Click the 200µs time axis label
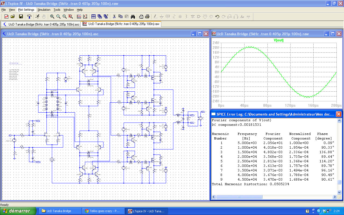The width and height of the screenshot is (344, 215). [x=336, y=105]
